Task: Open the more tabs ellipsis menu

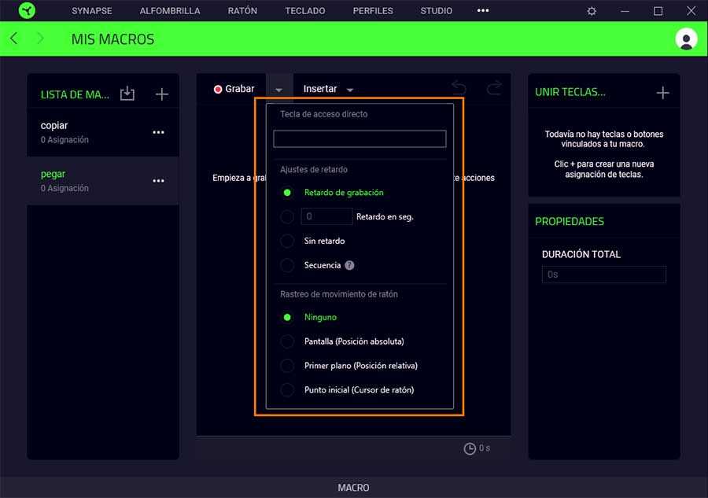Action: (483, 11)
